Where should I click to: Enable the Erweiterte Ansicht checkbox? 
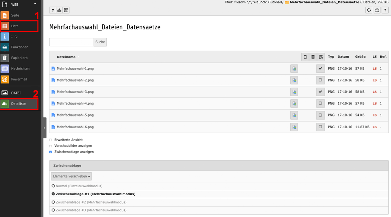pyautogui.click(x=51, y=140)
